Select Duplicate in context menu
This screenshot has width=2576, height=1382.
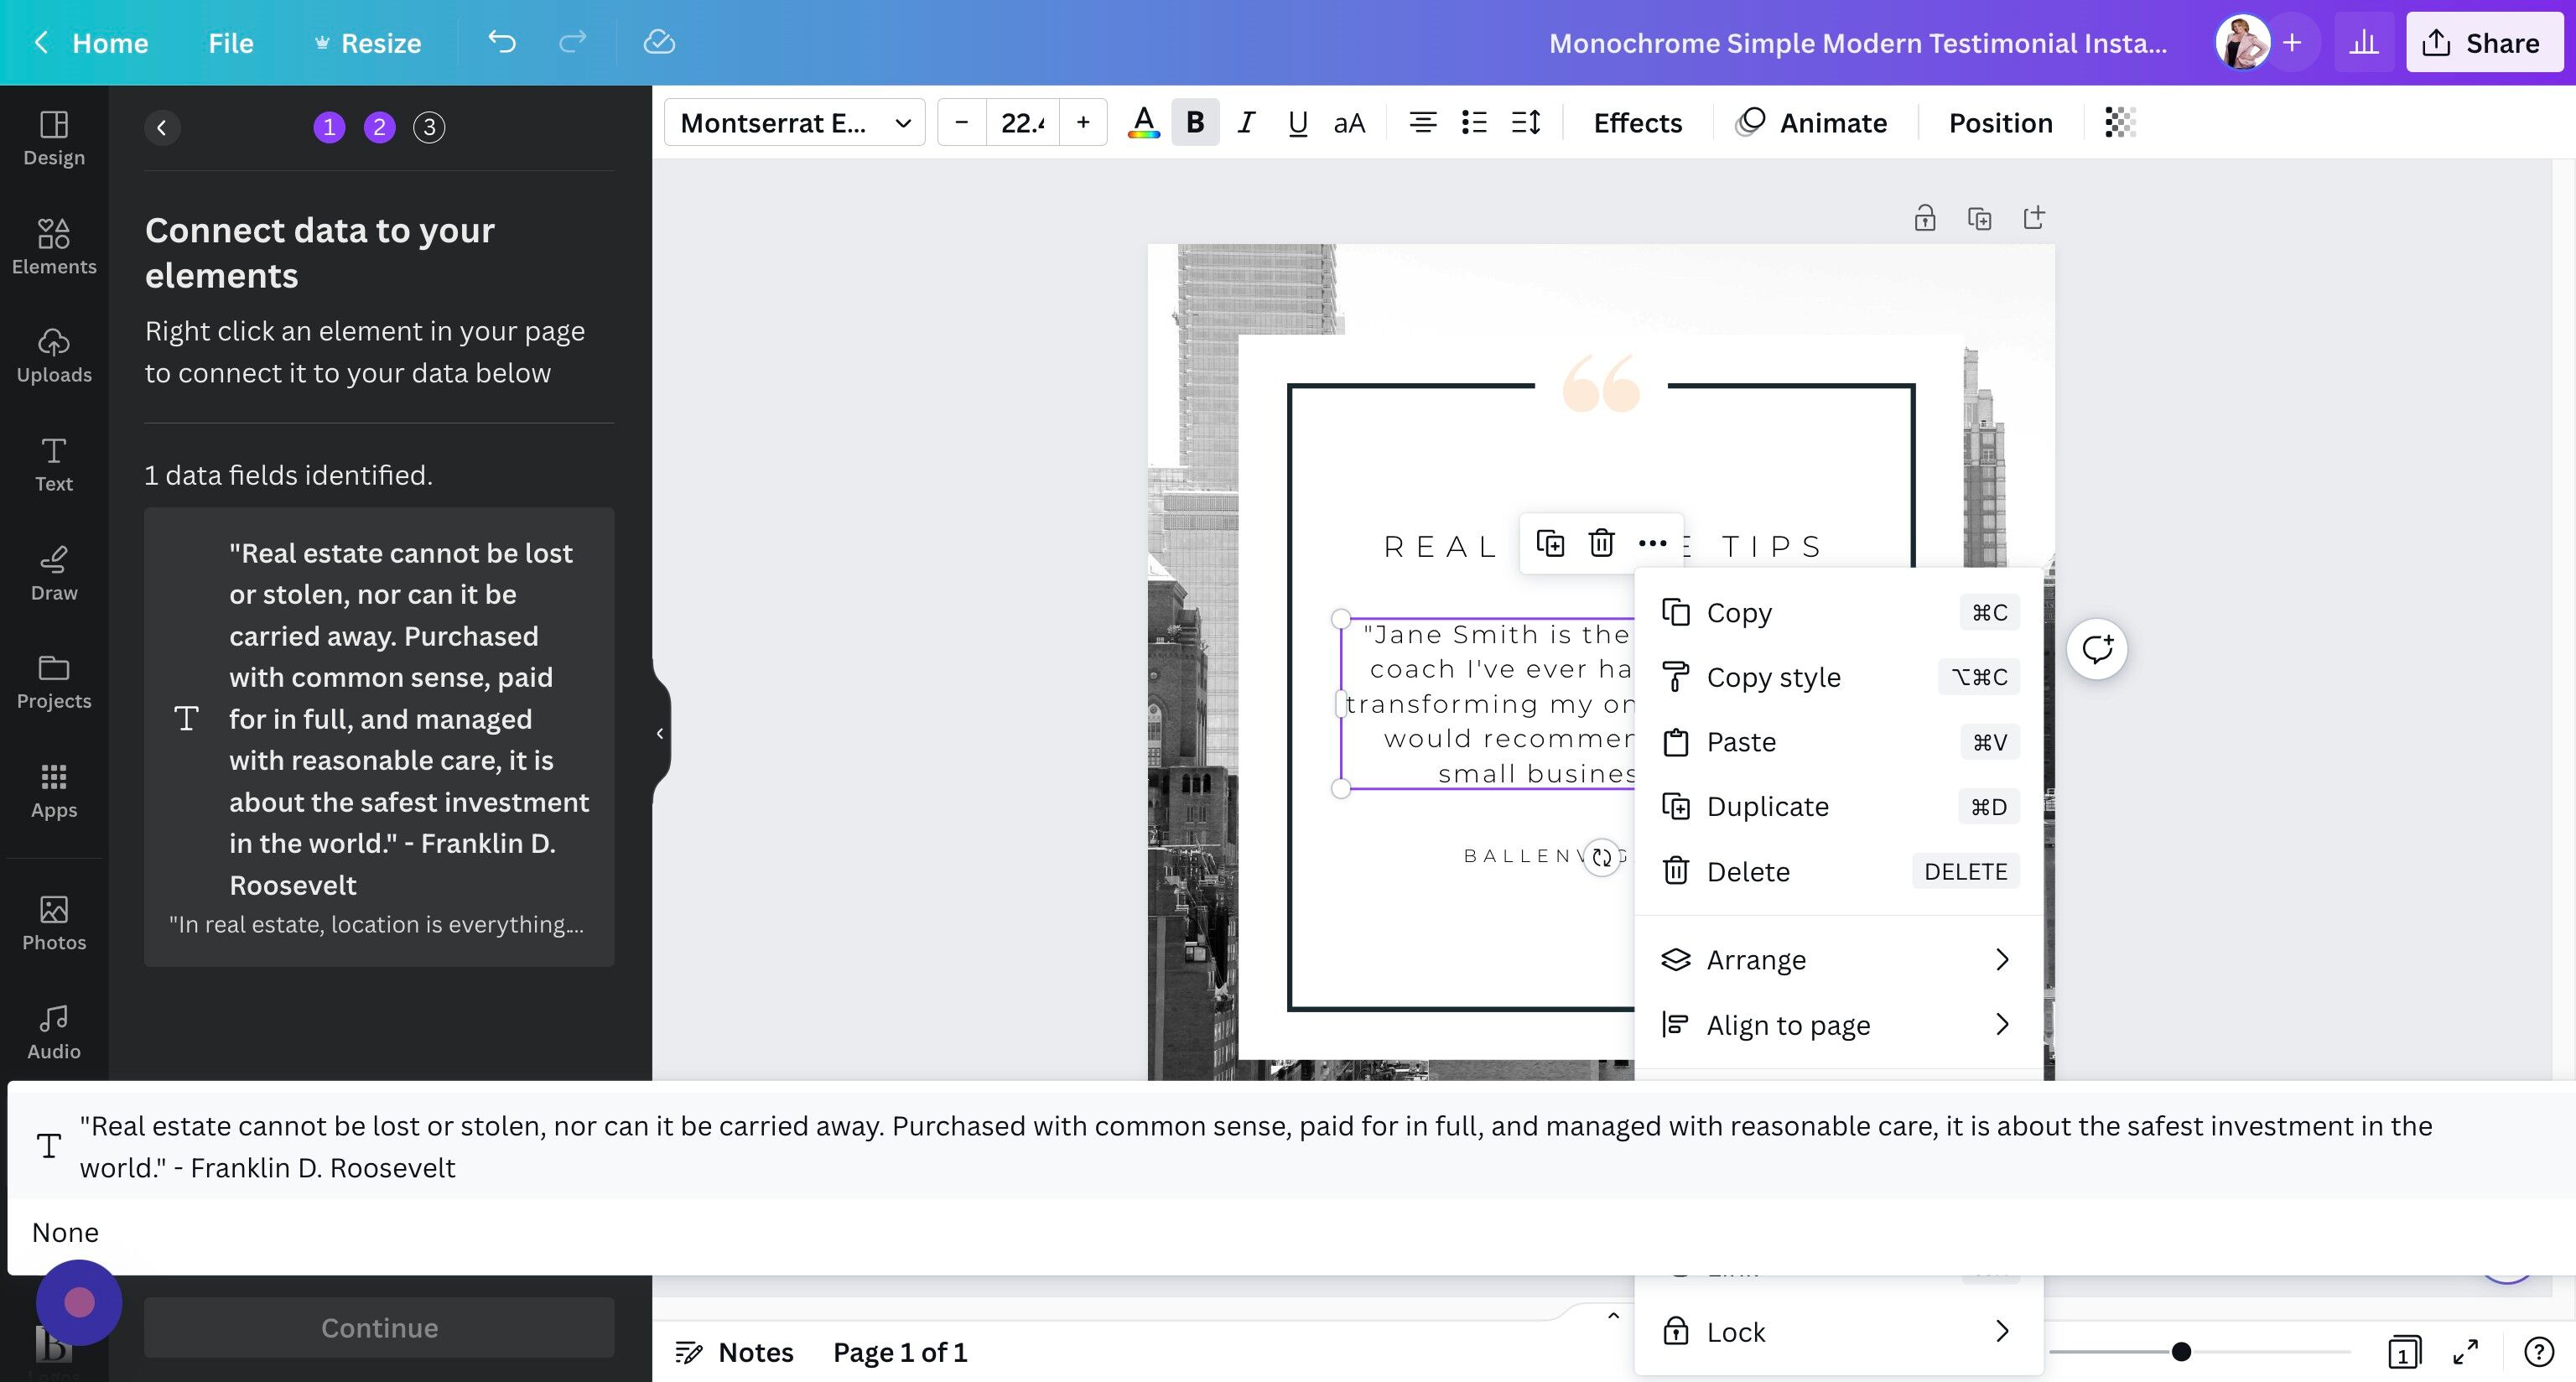[x=1839, y=806]
